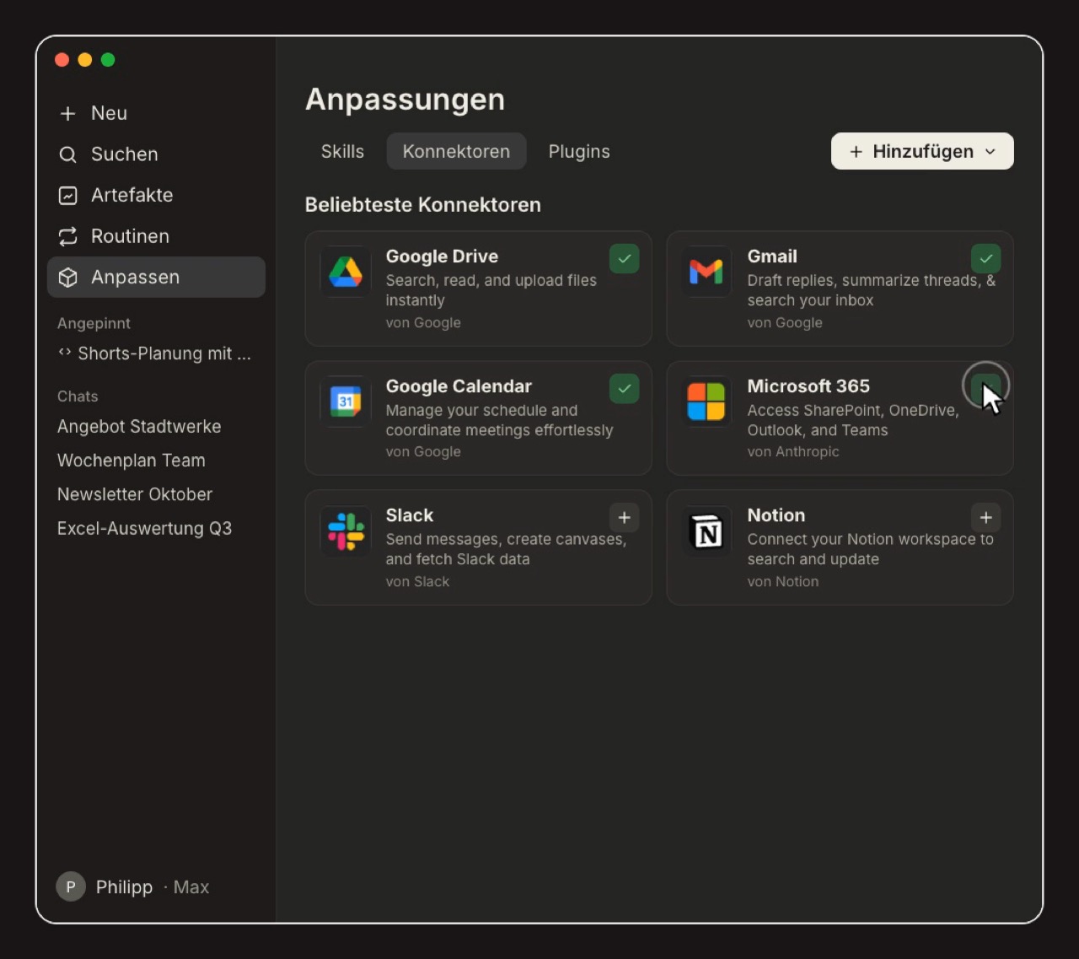Viewport: 1079px width, 959px height.
Task: Start a new chat via Neu
Action: [156, 113]
